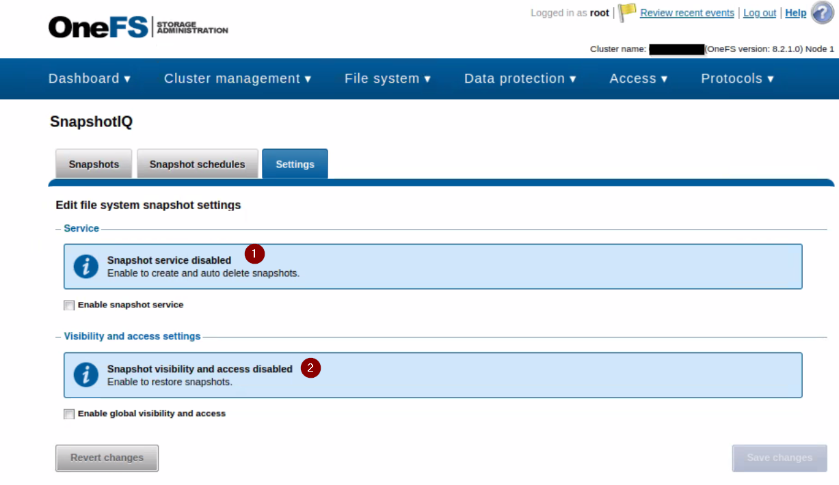Switch to the Snapshot schedules tab
Viewport: 839px width, 485px height.
click(198, 164)
